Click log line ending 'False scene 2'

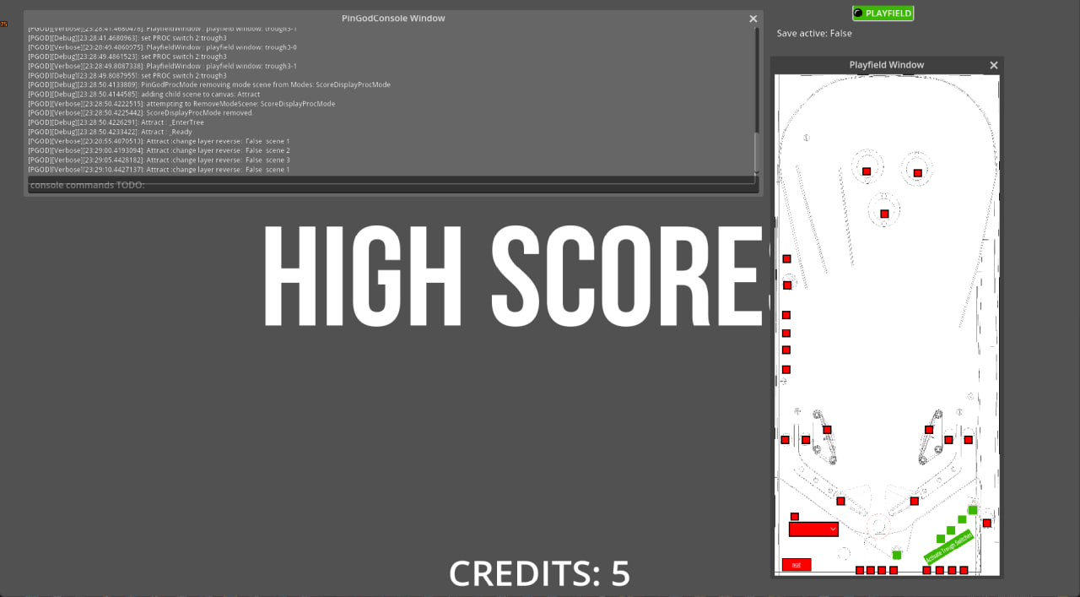coord(159,150)
